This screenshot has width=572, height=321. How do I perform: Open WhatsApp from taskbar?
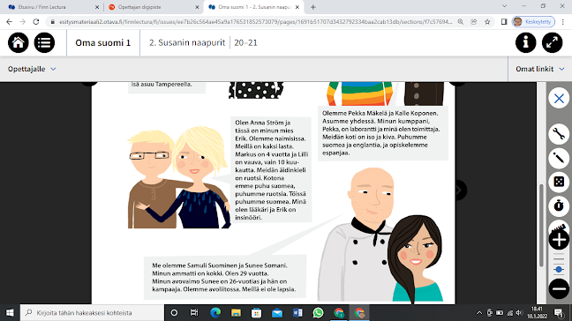(x=318, y=312)
